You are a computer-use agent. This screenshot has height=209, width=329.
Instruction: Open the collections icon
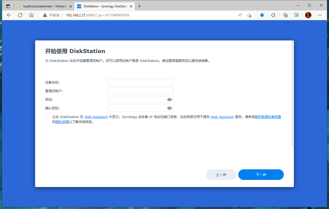(286, 15)
